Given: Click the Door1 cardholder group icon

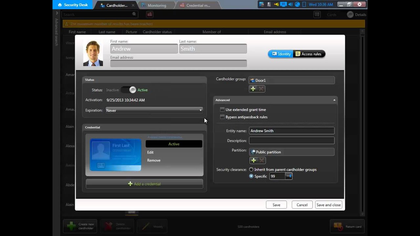Looking at the screenshot, I should point(253,80).
